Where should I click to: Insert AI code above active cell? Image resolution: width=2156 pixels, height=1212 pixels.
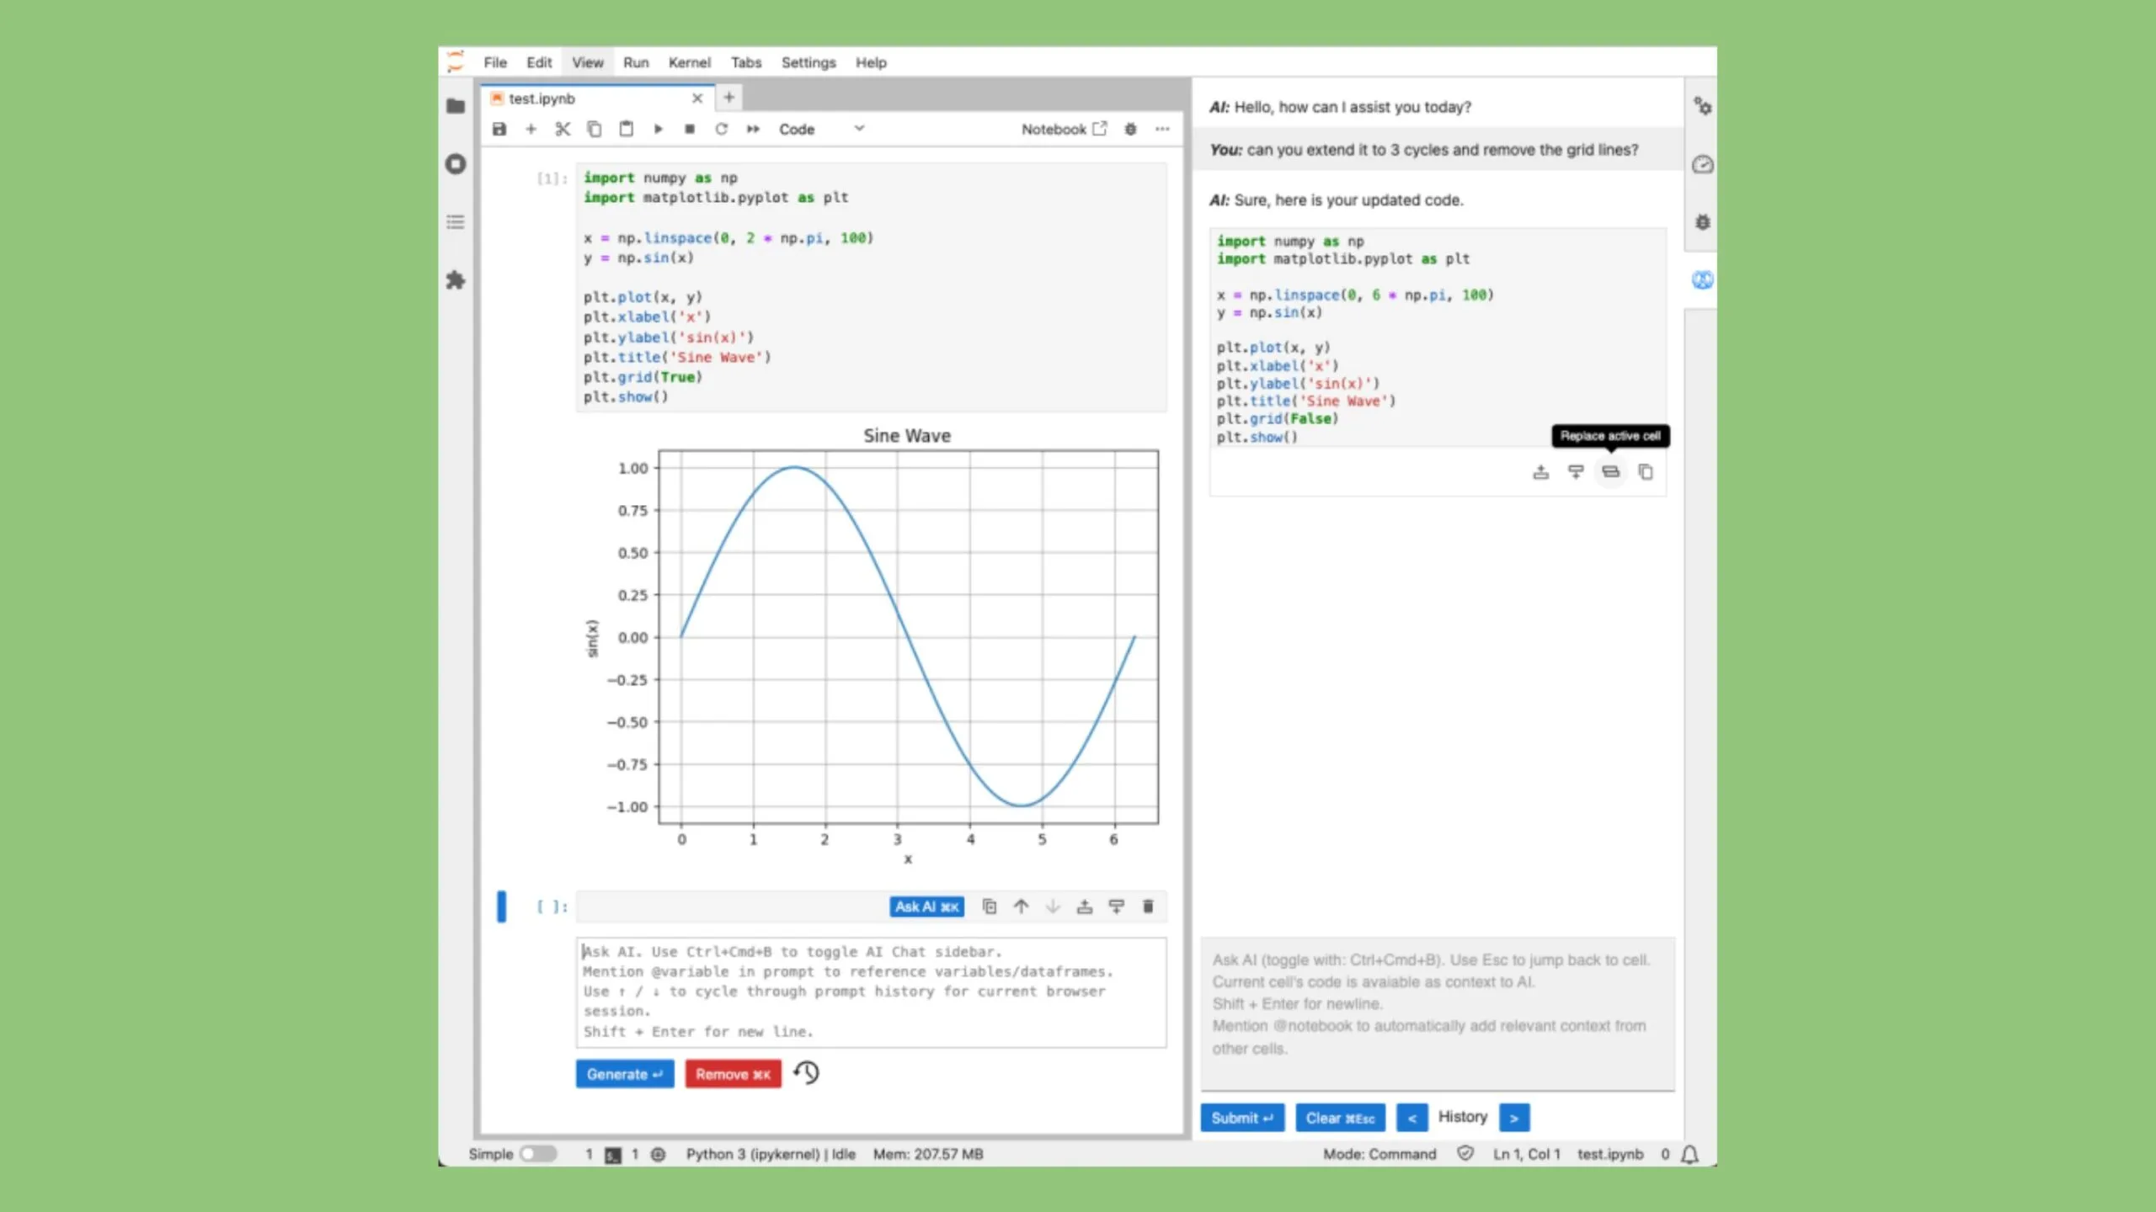pyautogui.click(x=1540, y=472)
